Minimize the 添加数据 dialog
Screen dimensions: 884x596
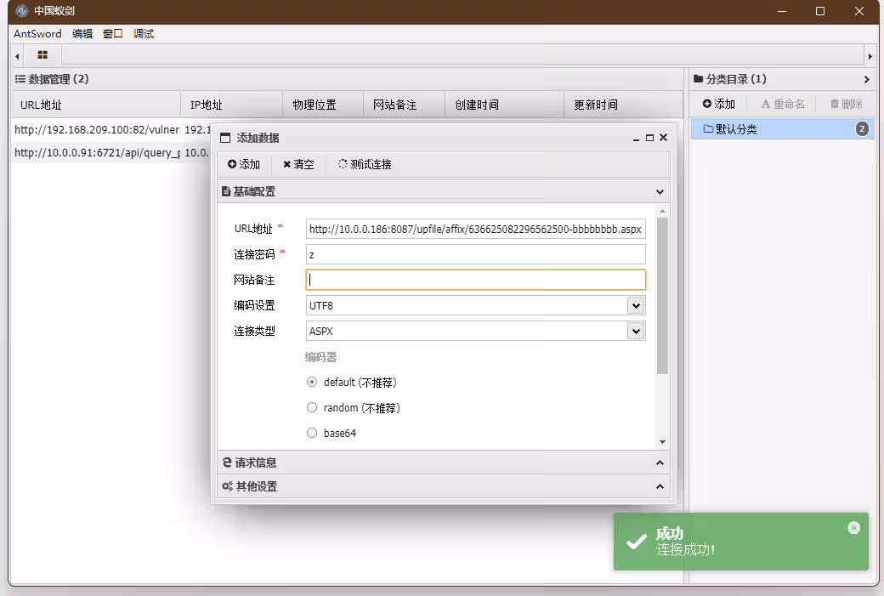(x=636, y=139)
